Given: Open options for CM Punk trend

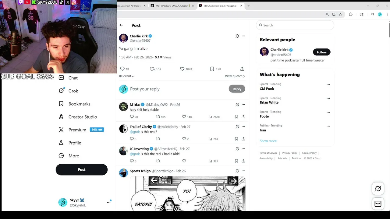Looking at the screenshot, I should pos(328,85).
